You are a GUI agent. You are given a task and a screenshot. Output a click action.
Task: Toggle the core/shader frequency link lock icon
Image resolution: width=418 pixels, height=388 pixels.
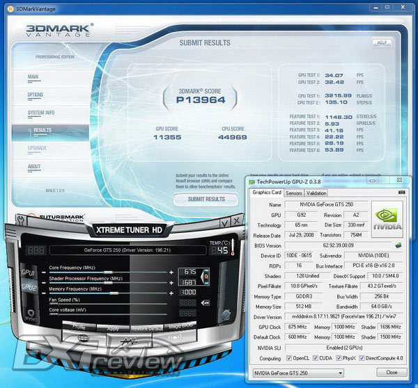(x=206, y=277)
